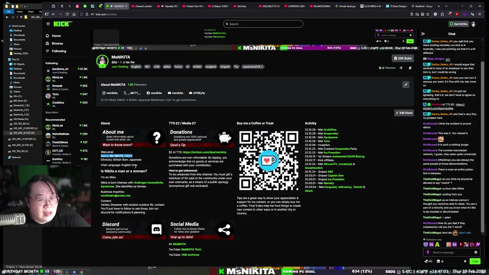489x275 pixels.
Task: Open browser application menu
Action: coord(479,14)
